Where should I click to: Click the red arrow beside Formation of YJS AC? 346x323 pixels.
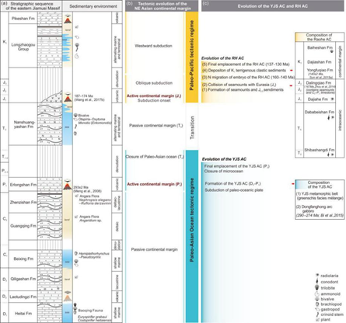pyautogui.click(x=293, y=184)
